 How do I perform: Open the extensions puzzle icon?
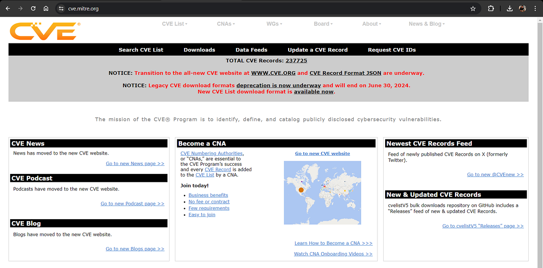point(491,9)
